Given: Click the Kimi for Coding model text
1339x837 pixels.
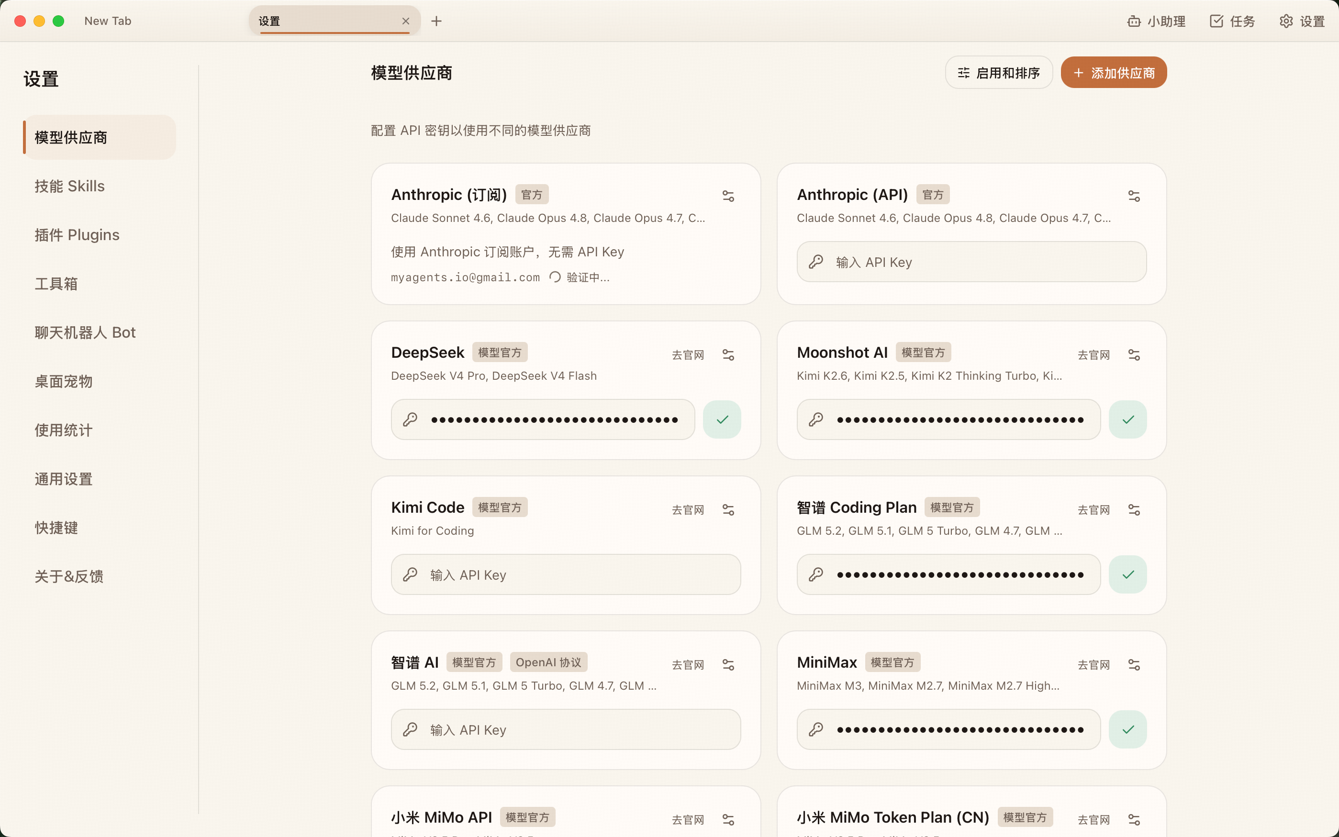Looking at the screenshot, I should pos(433,531).
